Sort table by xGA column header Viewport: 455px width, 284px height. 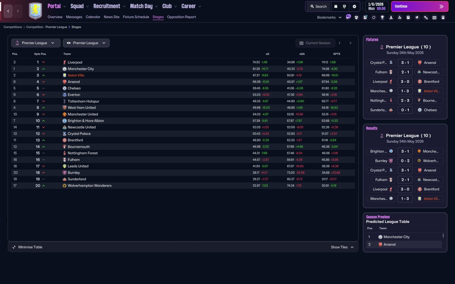click(x=302, y=54)
